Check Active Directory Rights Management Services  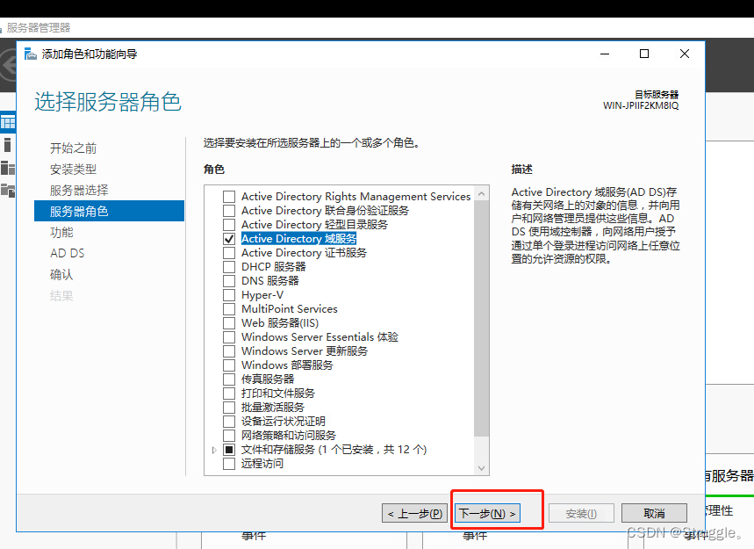[229, 197]
